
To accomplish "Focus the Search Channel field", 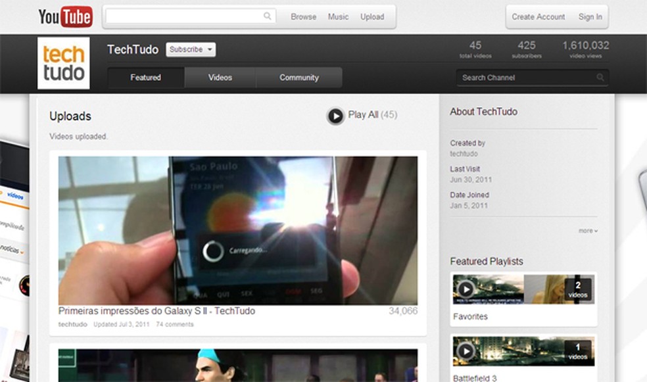I will pos(533,78).
